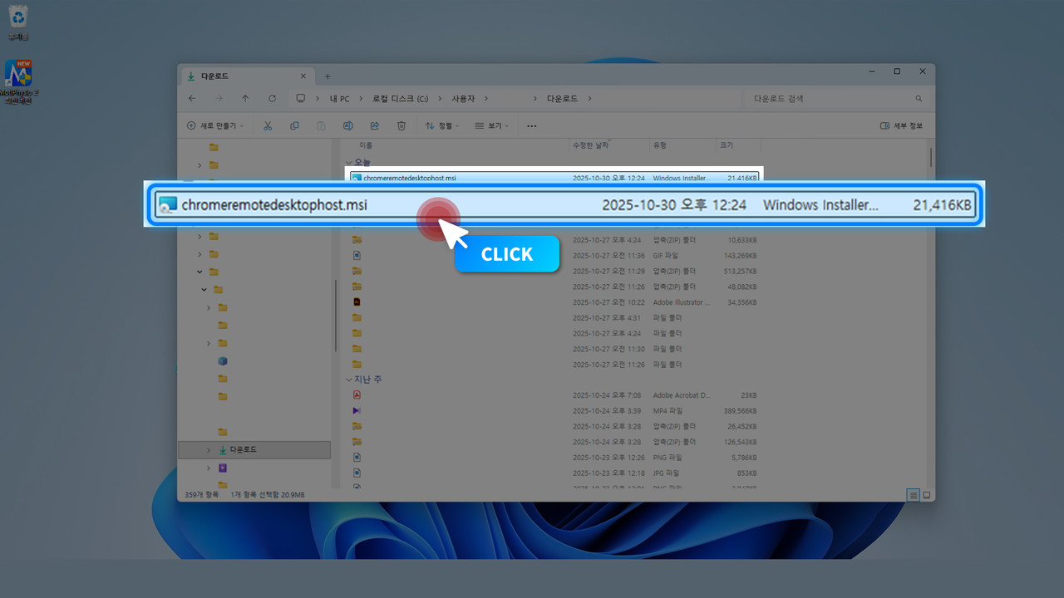Add a new Explorer tab with plus button

point(328,76)
